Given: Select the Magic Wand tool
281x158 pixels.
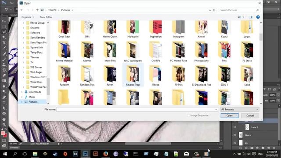Looking at the screenshot, I should 4,37.
